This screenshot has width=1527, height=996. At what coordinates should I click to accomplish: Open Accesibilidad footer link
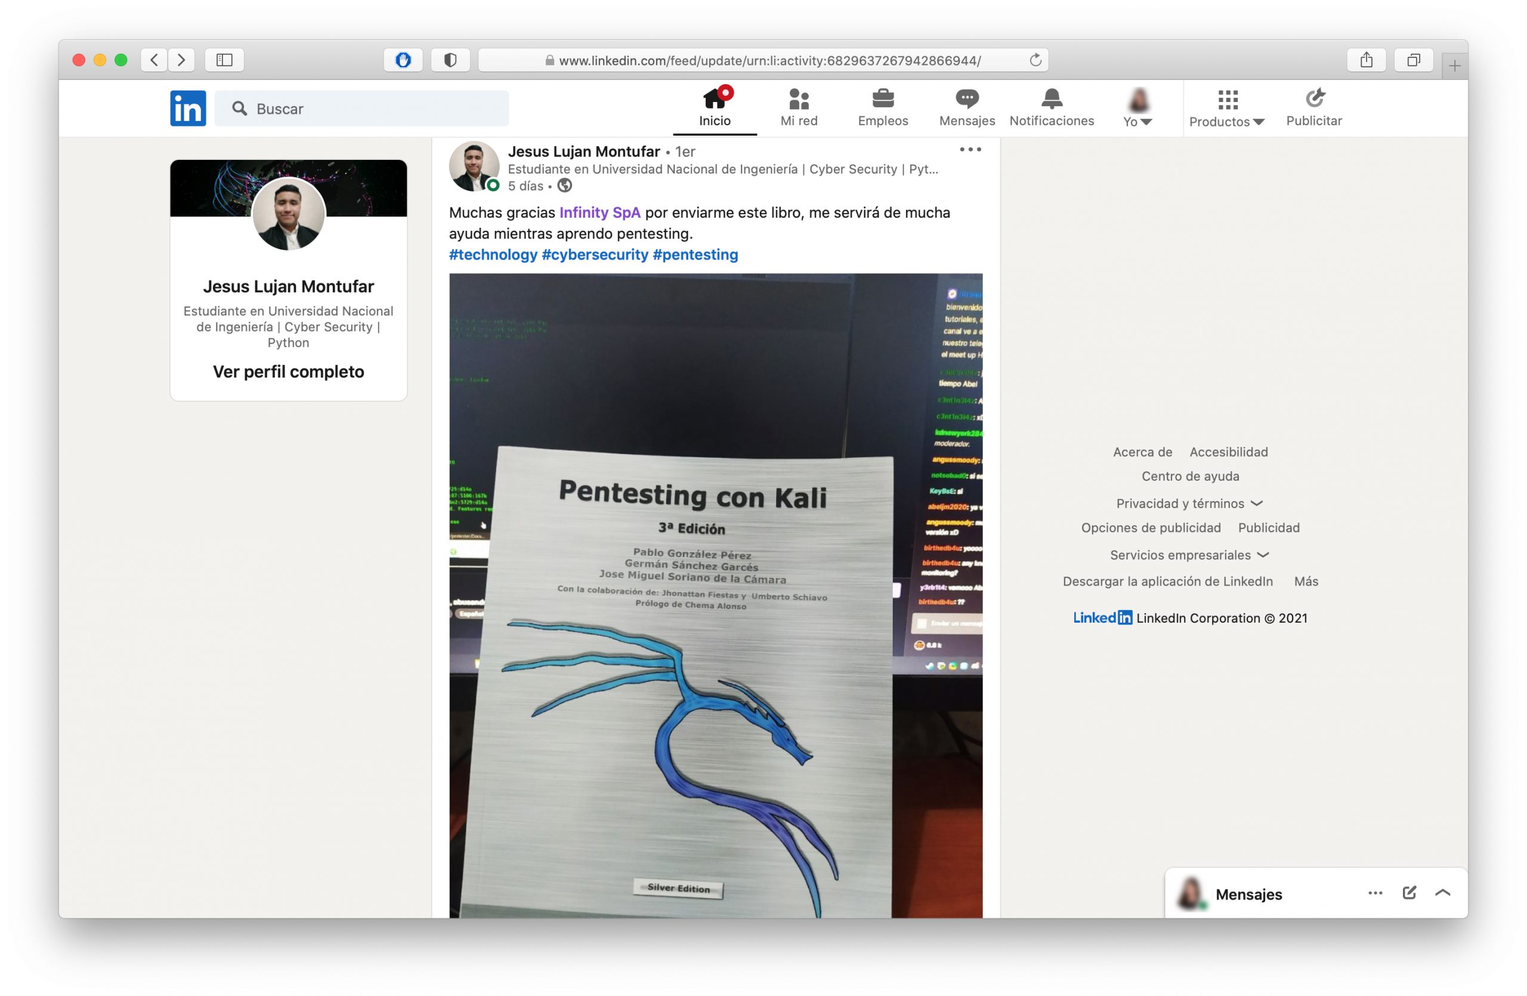[1229, 452]
